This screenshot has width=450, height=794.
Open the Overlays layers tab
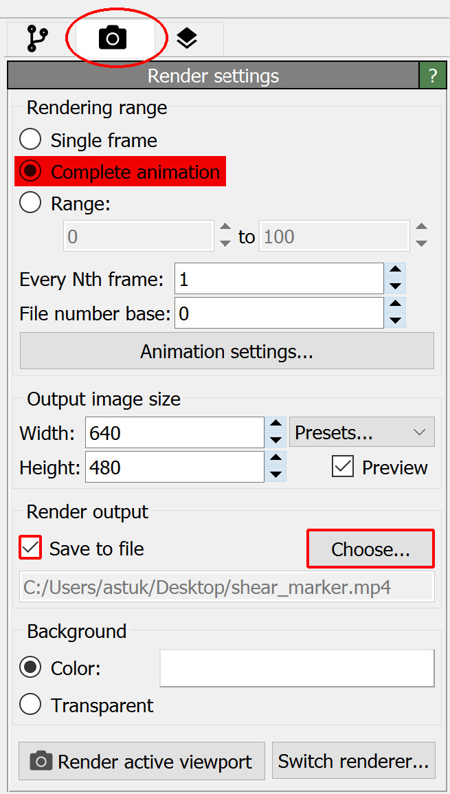click(187, 38)
